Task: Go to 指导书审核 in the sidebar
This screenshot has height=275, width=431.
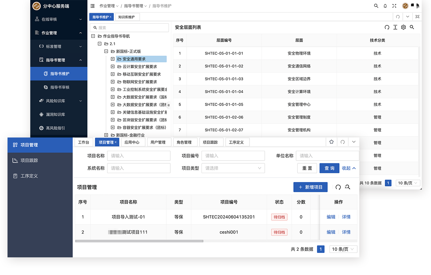Action: tap(59, 87)
